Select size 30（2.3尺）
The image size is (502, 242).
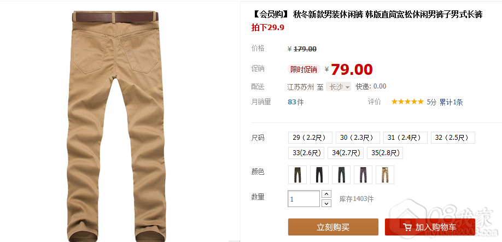click(x=358, y=138)
